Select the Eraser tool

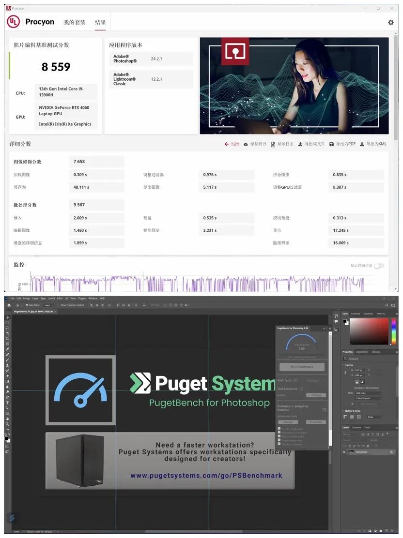coord(7,376)
